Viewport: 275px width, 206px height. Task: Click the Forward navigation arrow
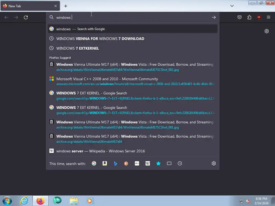point(16,17)
